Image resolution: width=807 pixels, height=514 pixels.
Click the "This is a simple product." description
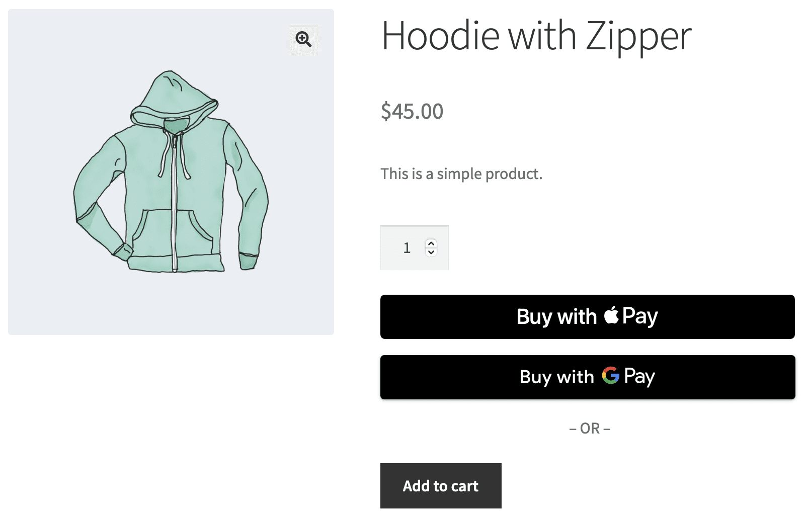click(x=461, y=174)
